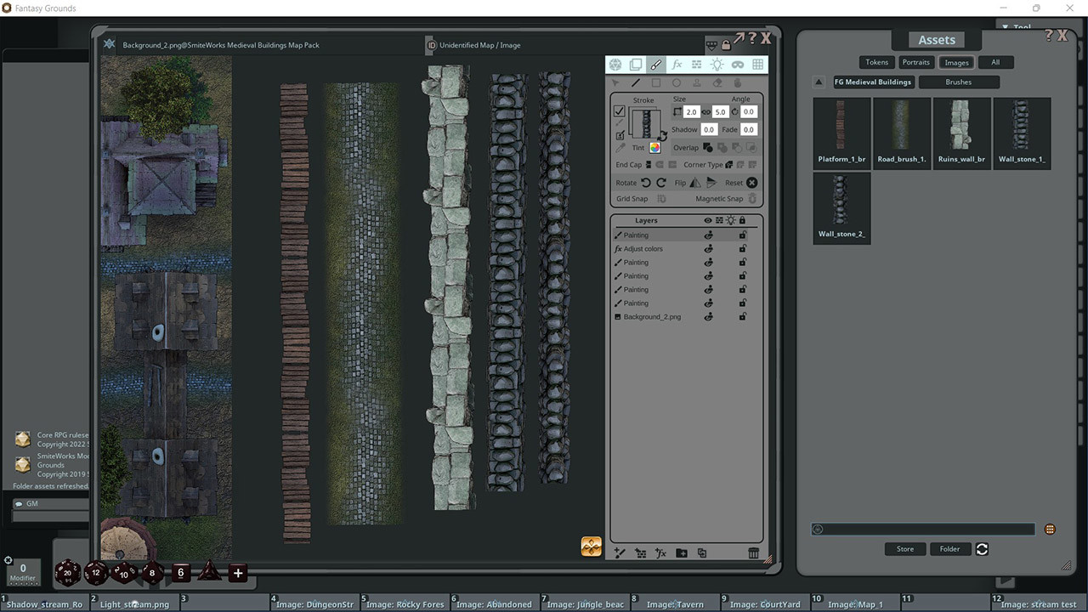Select the line stroke tool
The width and height of the screenshot is (1088, 612).
[636, 82]
